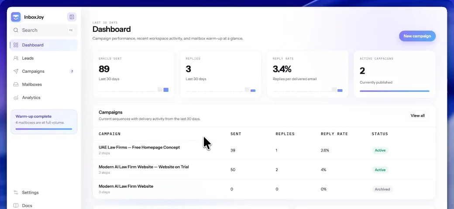Open the Dashboard page
The image size is (454, 209).
tap(44, 45)
